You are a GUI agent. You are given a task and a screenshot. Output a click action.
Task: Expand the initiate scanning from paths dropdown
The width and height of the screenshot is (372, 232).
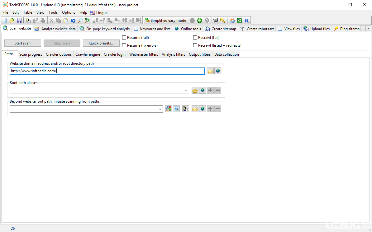(x=160, y=109)
